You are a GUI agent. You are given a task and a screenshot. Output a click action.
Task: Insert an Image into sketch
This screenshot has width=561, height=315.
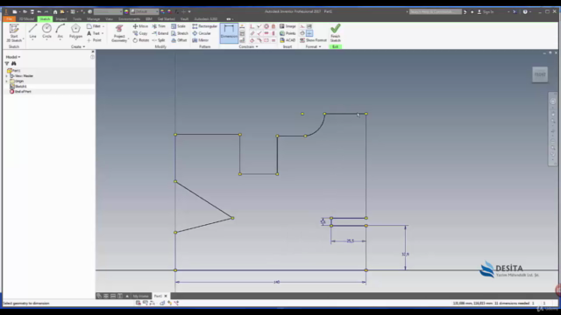[288, 26]
